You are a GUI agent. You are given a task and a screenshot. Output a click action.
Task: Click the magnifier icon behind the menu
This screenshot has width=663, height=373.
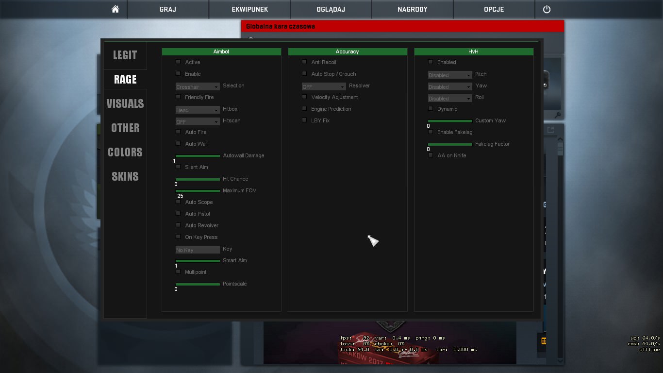[558, 115]
